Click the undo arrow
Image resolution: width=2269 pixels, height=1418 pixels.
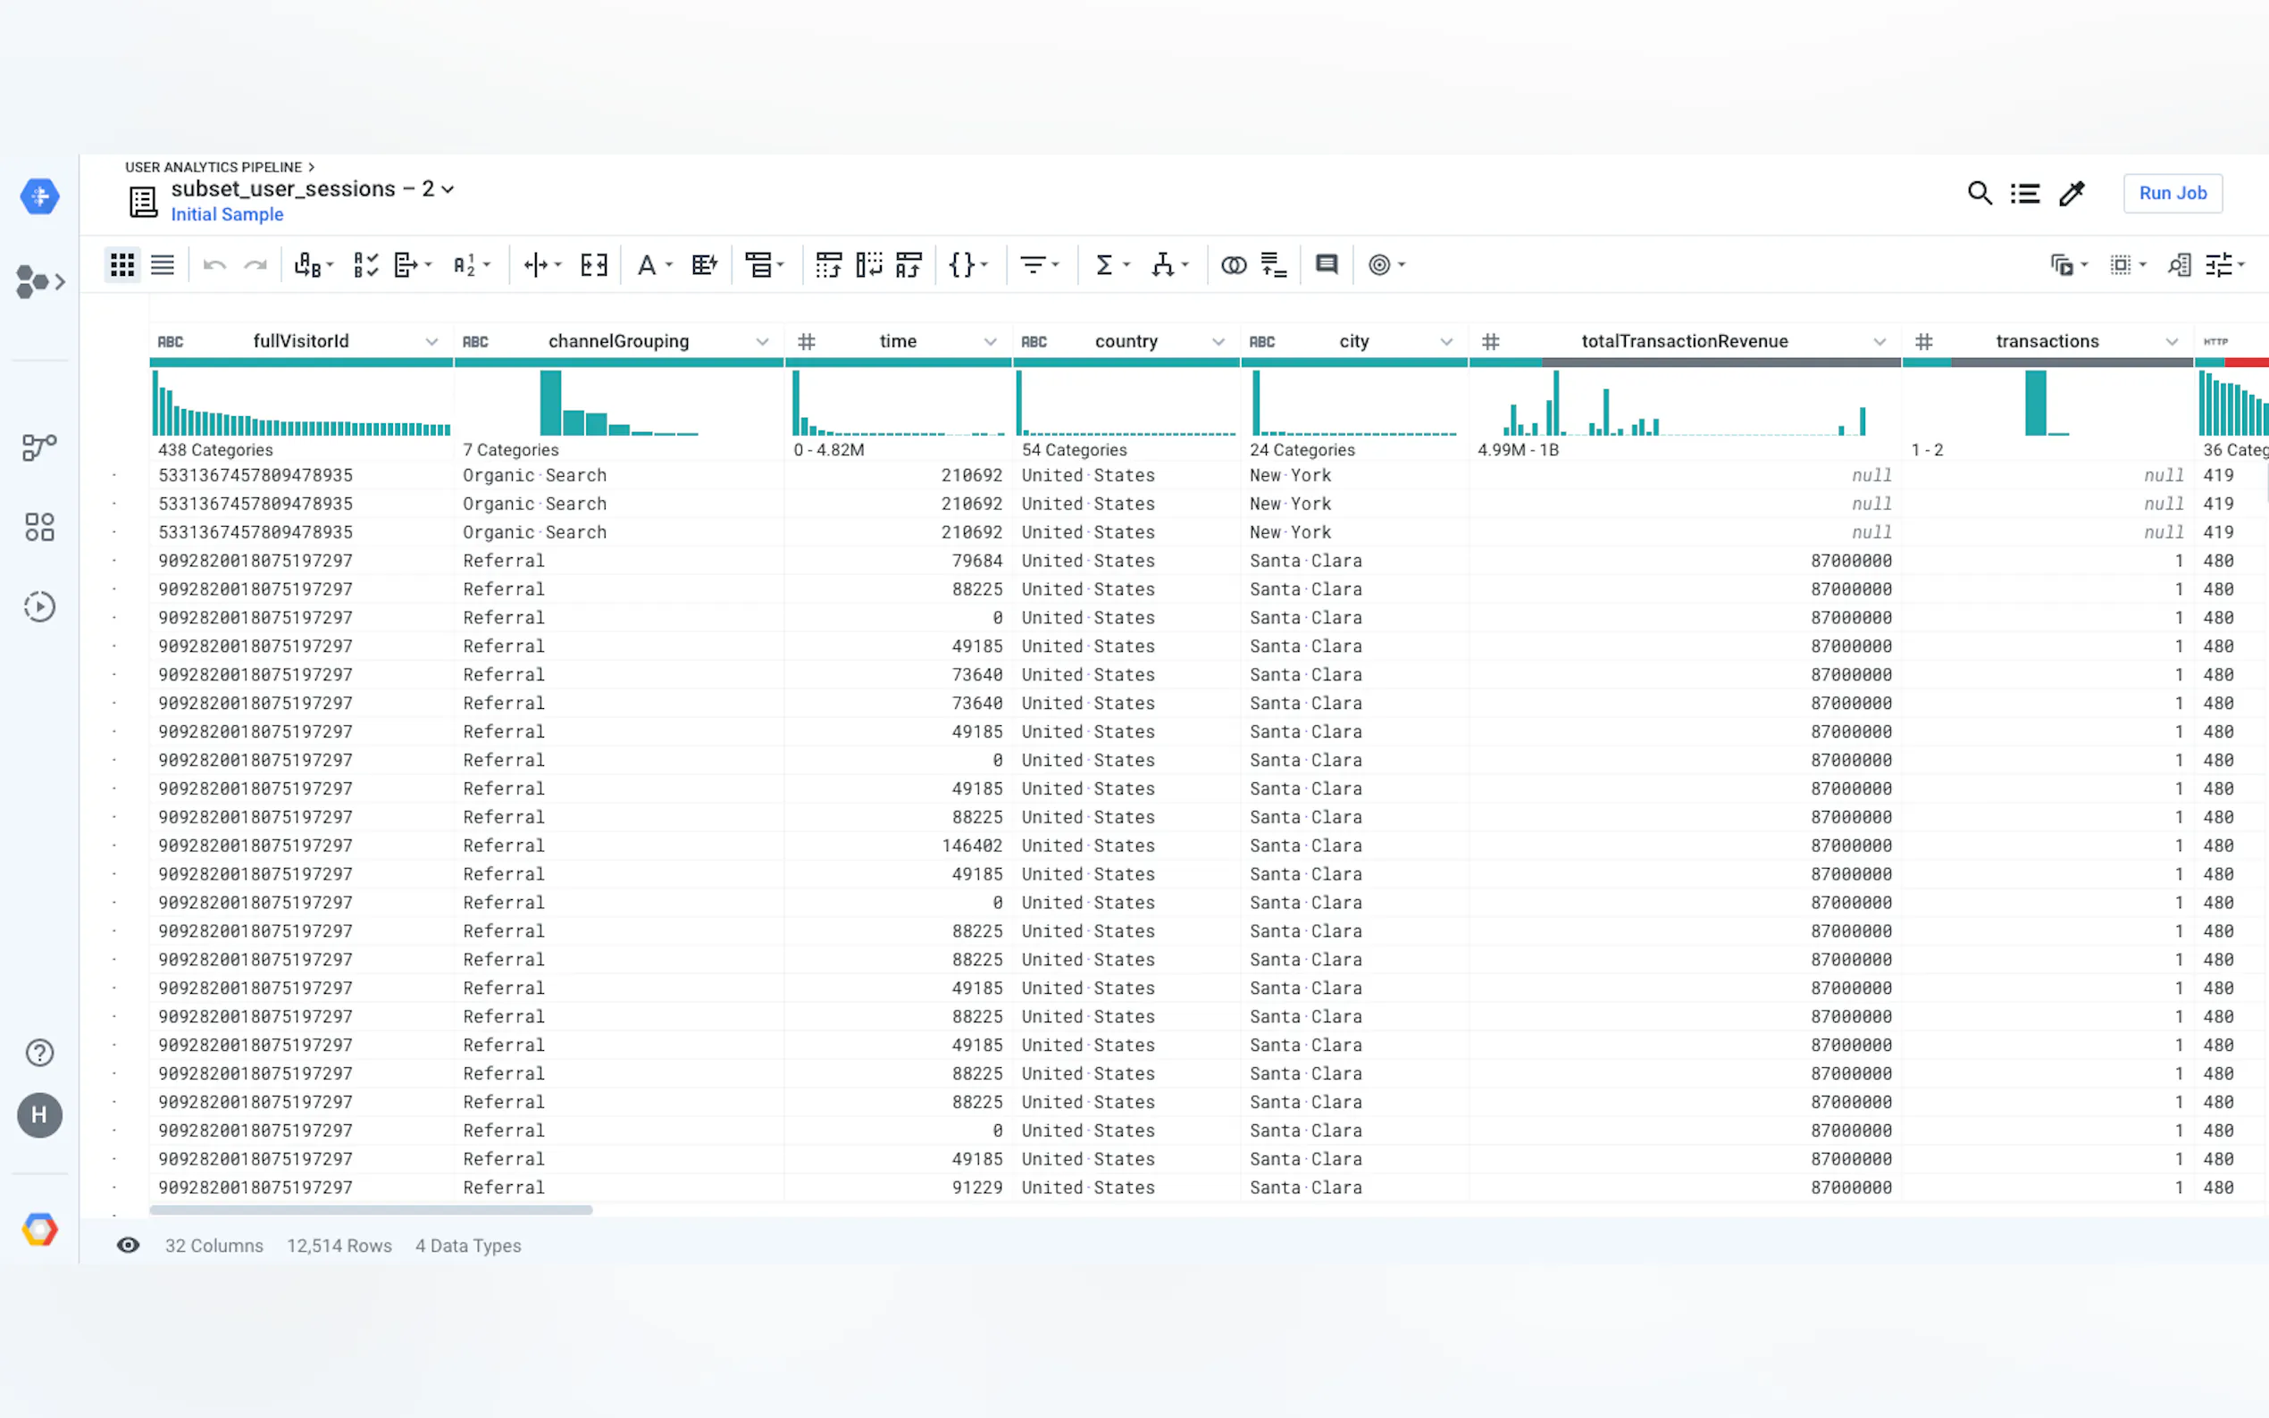pos(214,265)
